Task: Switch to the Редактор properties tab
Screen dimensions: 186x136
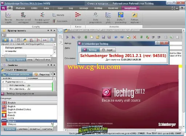Action: [x=42, y=74]
